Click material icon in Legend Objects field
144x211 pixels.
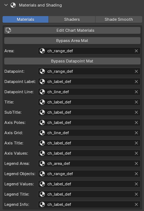pos(42,174)
